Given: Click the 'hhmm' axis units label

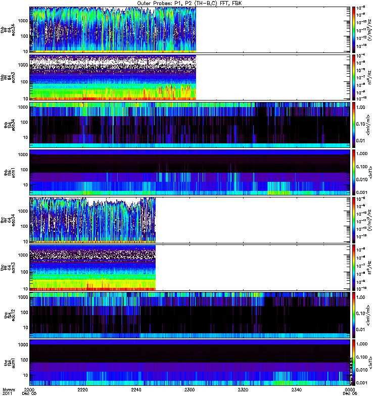Looking at the screenshot, I should pyautogui.click(x=9, y=389).
